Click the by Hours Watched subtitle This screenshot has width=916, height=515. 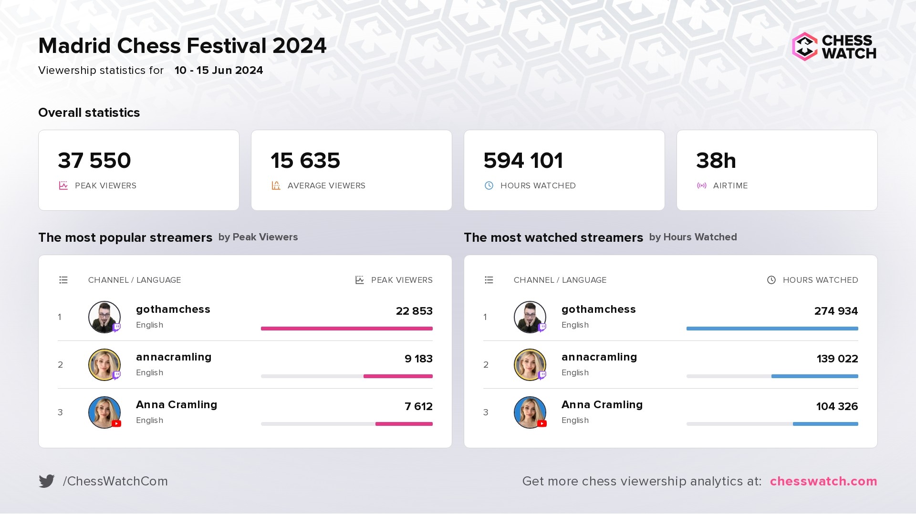693,237
